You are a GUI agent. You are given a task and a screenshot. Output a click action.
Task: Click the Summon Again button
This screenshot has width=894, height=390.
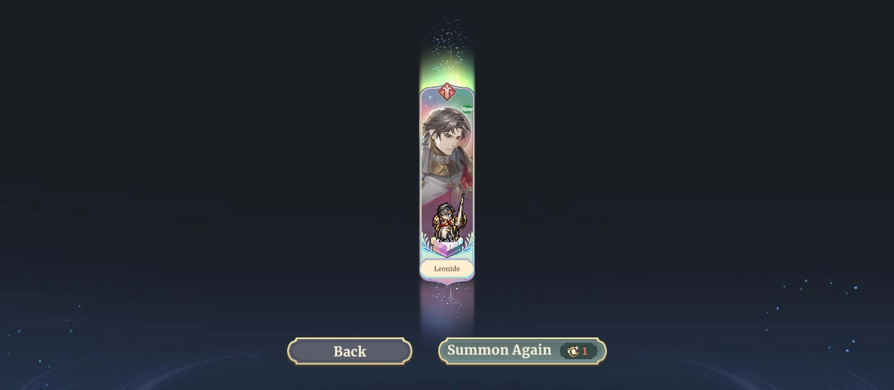coord(522,351)
